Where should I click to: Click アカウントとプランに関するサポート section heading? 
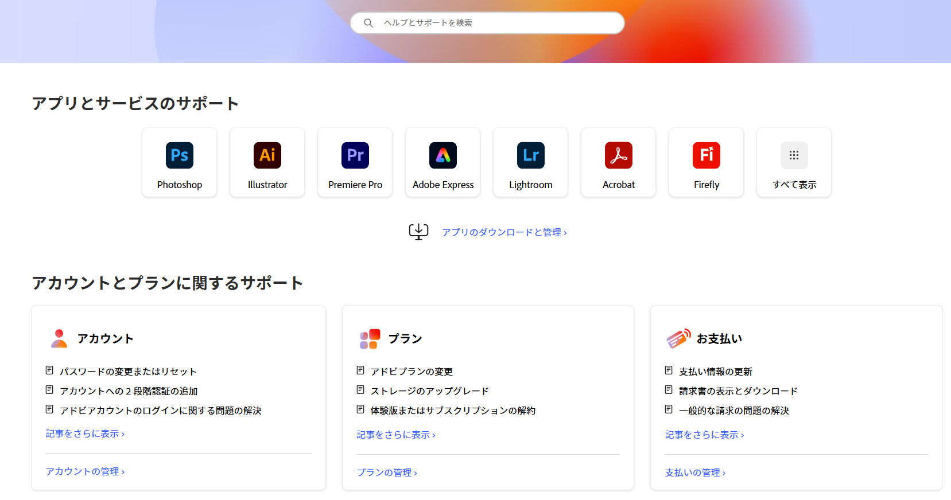pyautogui.click(x=168, y=283)
